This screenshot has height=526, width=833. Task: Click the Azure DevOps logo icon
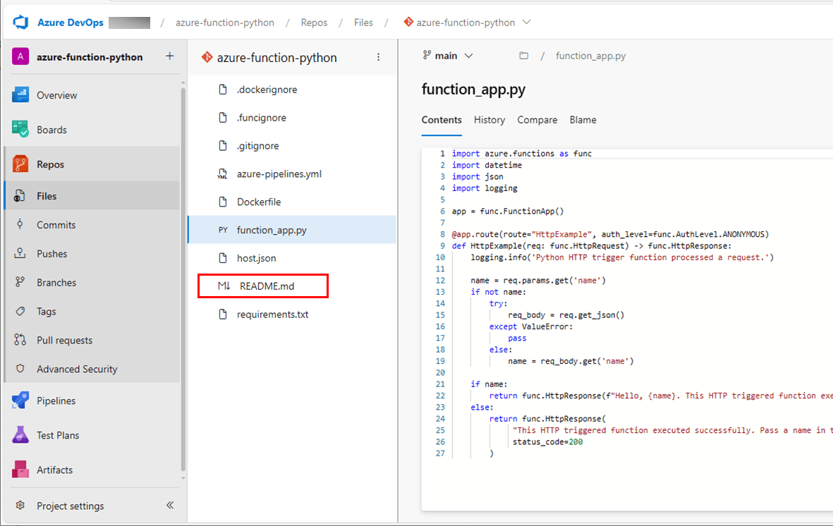tap(20, 23)
